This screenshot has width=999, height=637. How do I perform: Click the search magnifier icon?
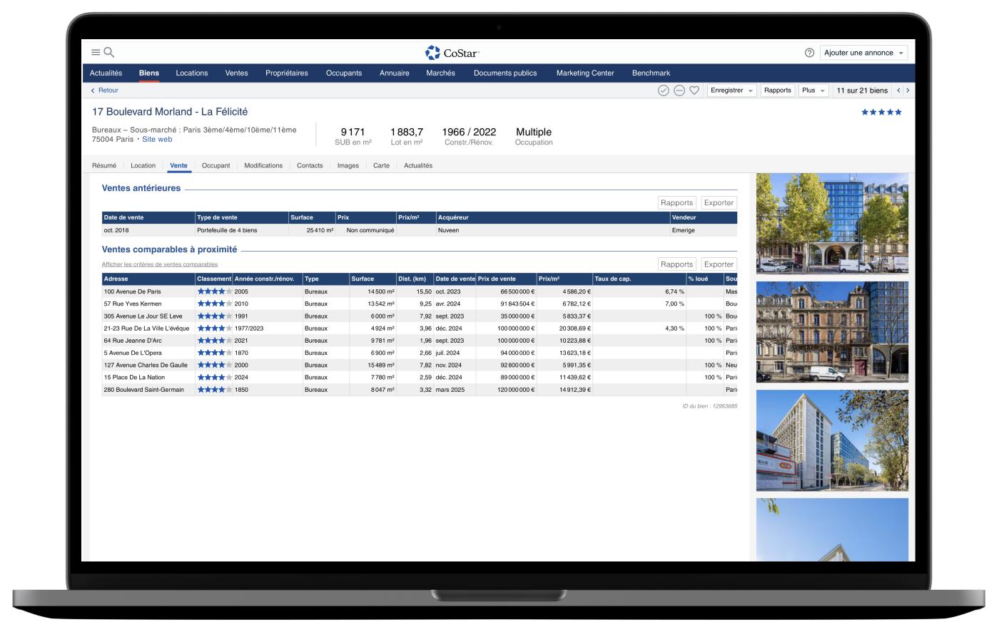pyautogui.click(x=109, y=52)
